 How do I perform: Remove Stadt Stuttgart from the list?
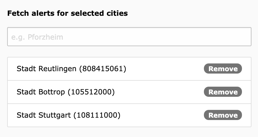pos(223,115)
